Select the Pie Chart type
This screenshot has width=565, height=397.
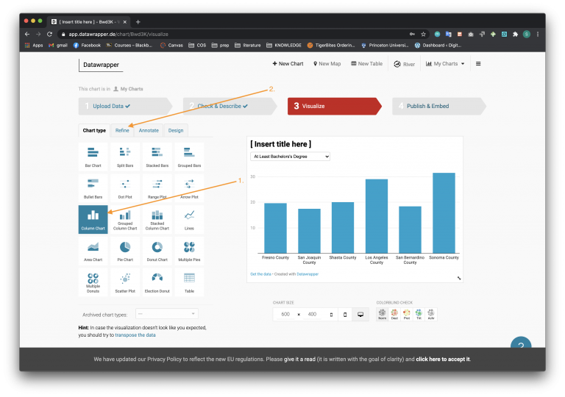coord(125,250)
